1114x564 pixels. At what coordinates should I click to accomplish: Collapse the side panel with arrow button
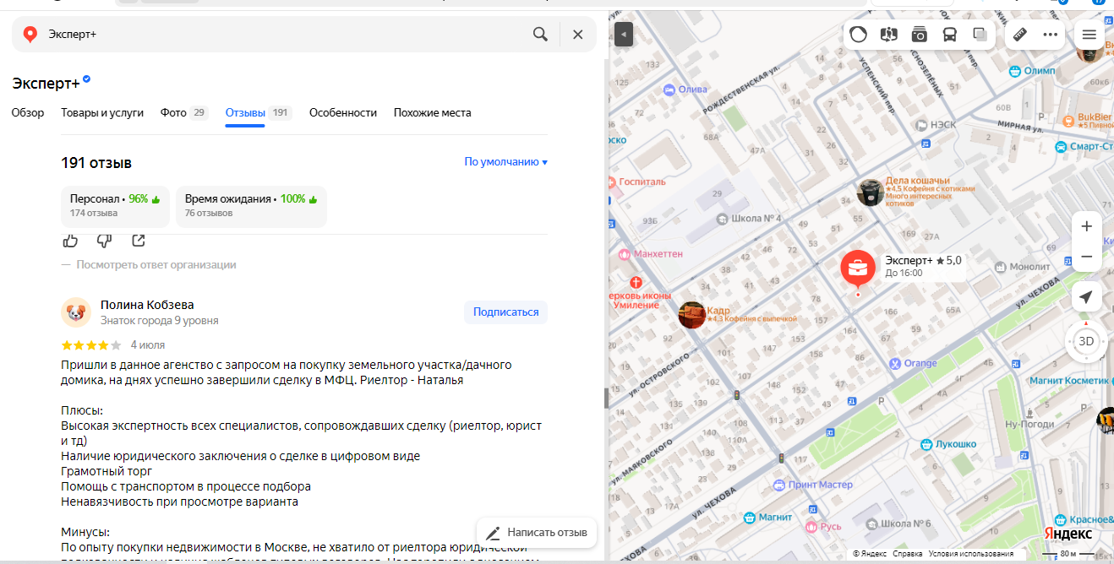623,35
